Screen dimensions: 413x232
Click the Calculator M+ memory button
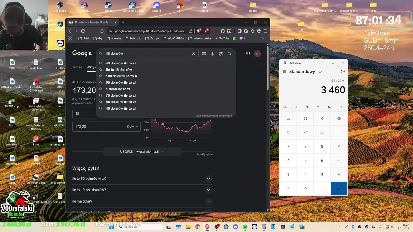[307, 107]
